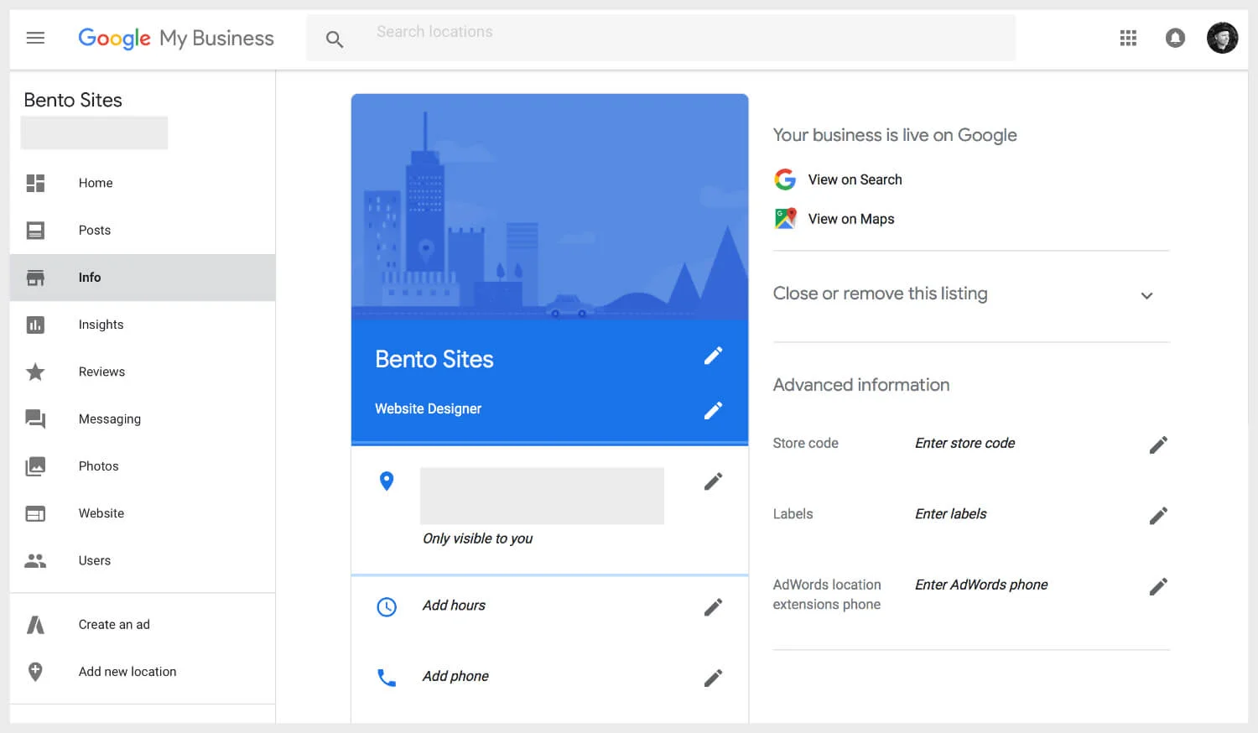The image size is (1258, 733).
Task: Click the 'Advanced information' heading
Action: [x=861, y=385]
